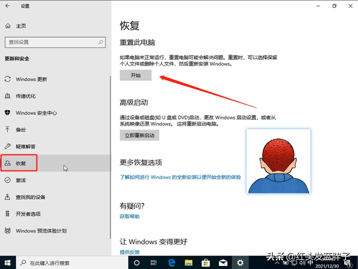
Task: Select 开发者选项 in the sidebar
Action: 29,214
